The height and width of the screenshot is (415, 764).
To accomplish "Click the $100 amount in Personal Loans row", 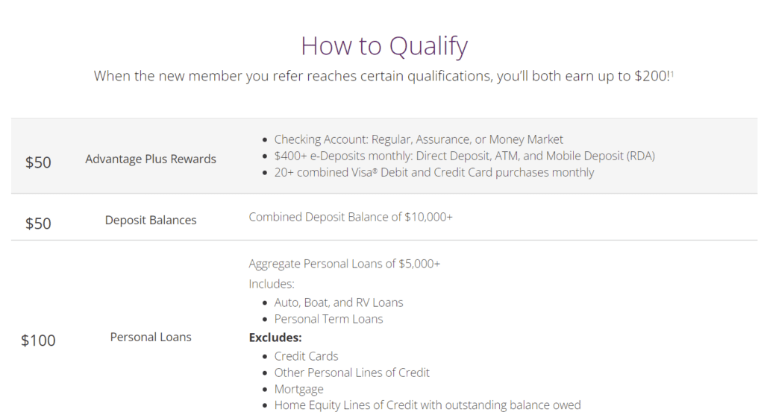I will [x=38, y=340].
